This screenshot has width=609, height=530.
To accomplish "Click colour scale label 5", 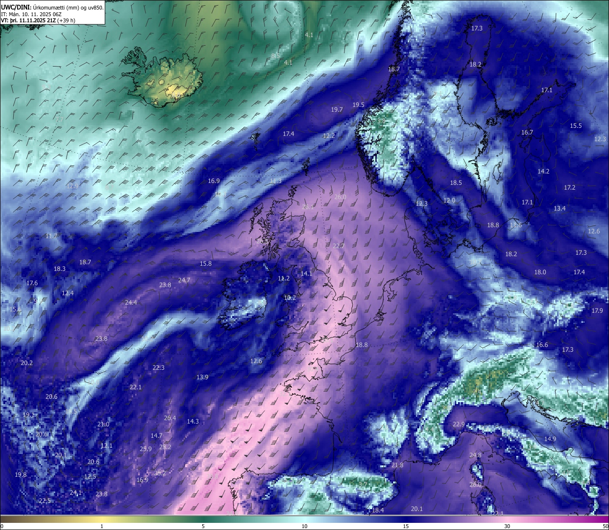I will point(203,526).
